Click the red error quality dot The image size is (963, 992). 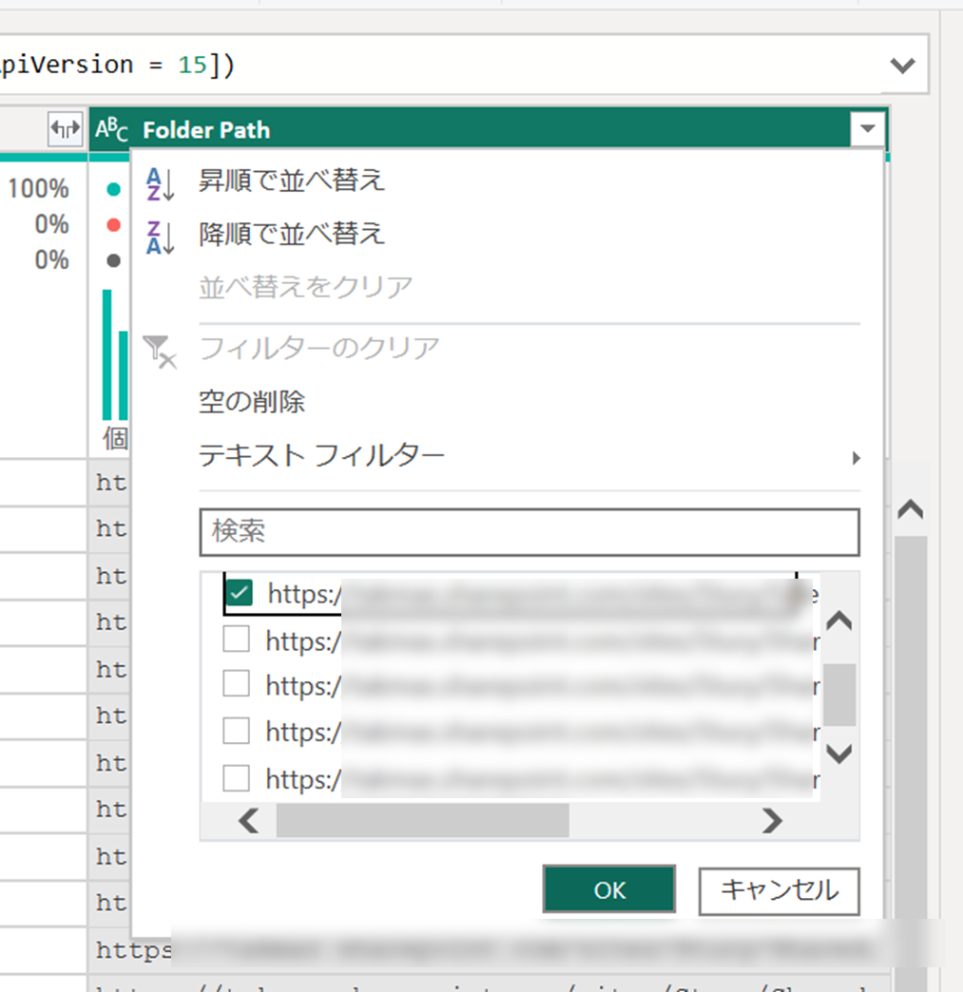point(113,224)
